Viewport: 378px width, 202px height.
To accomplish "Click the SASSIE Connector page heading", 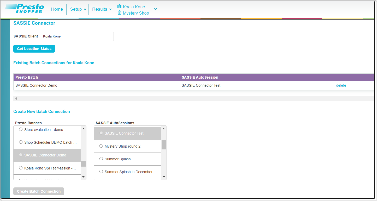I will pyautogui.click(x=34, y=23).
